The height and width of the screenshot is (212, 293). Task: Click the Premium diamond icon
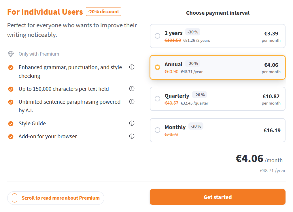click(11, 54)
